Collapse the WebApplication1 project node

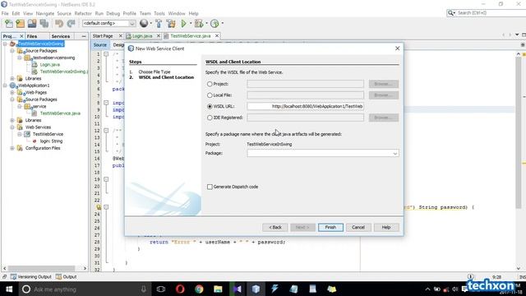pos(5,86)
